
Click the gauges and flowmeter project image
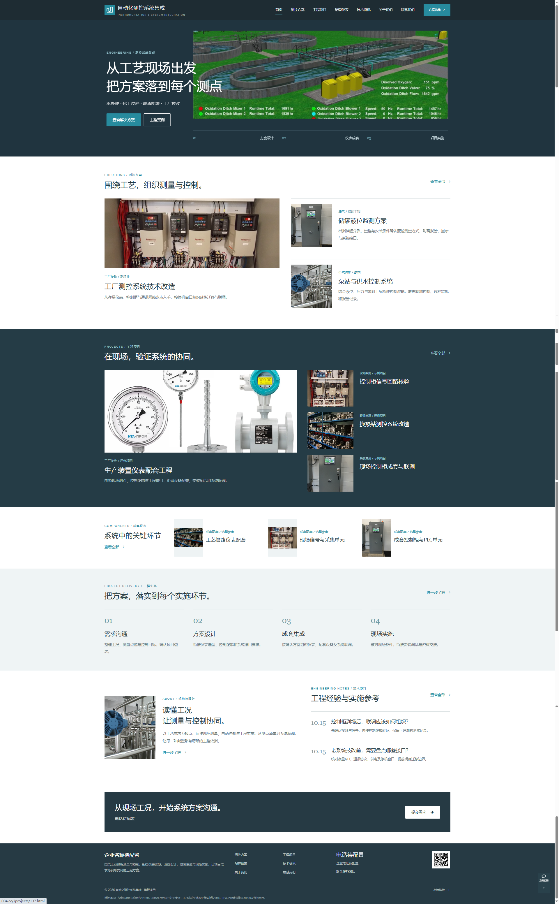click(200, 411)
